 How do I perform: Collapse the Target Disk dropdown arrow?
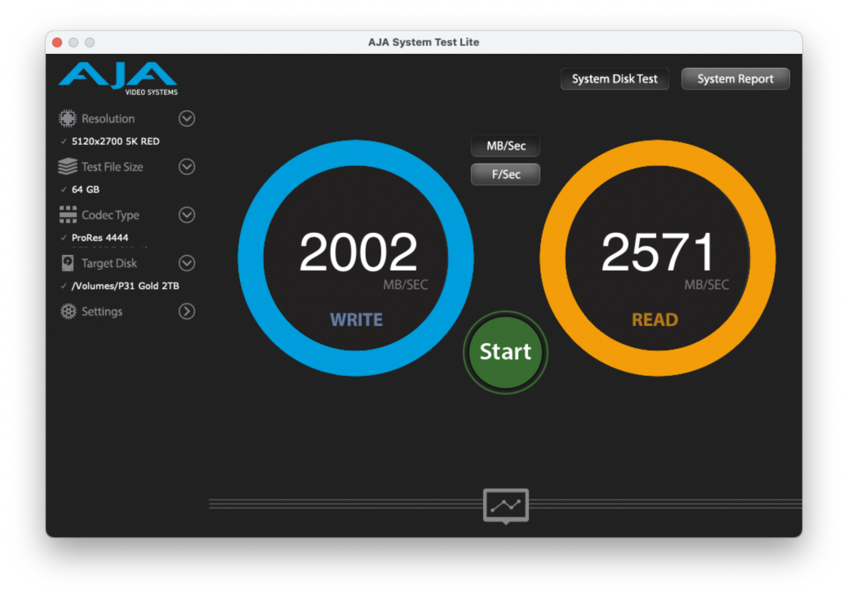pos(187,263)
